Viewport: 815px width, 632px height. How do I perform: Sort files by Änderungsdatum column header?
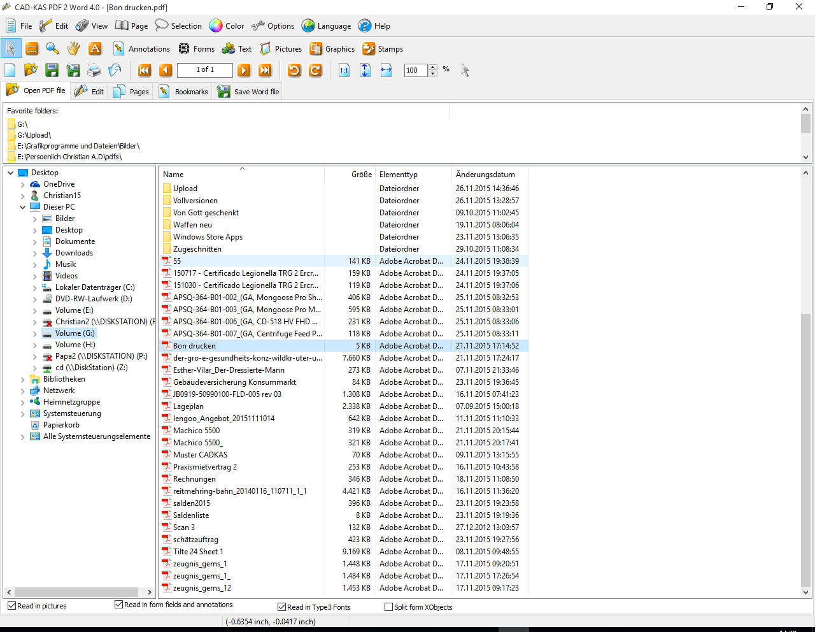point(485,175)
